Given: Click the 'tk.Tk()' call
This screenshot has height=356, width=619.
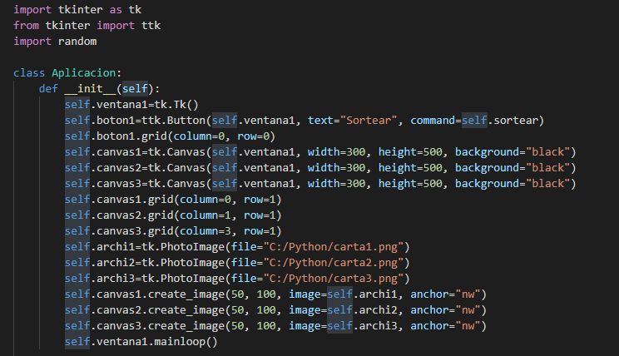Looking at the screenshot, I should click(176, 105).
